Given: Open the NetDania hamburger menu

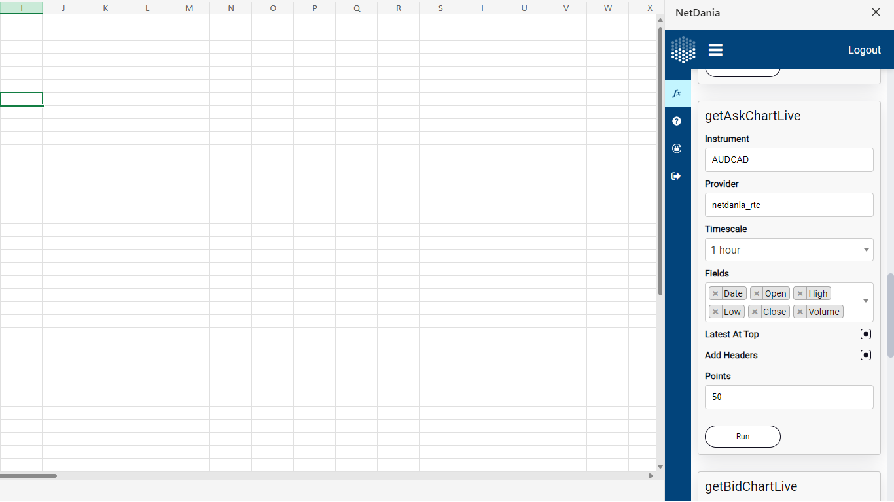Looking at the screenshot, I should point(715,50).
